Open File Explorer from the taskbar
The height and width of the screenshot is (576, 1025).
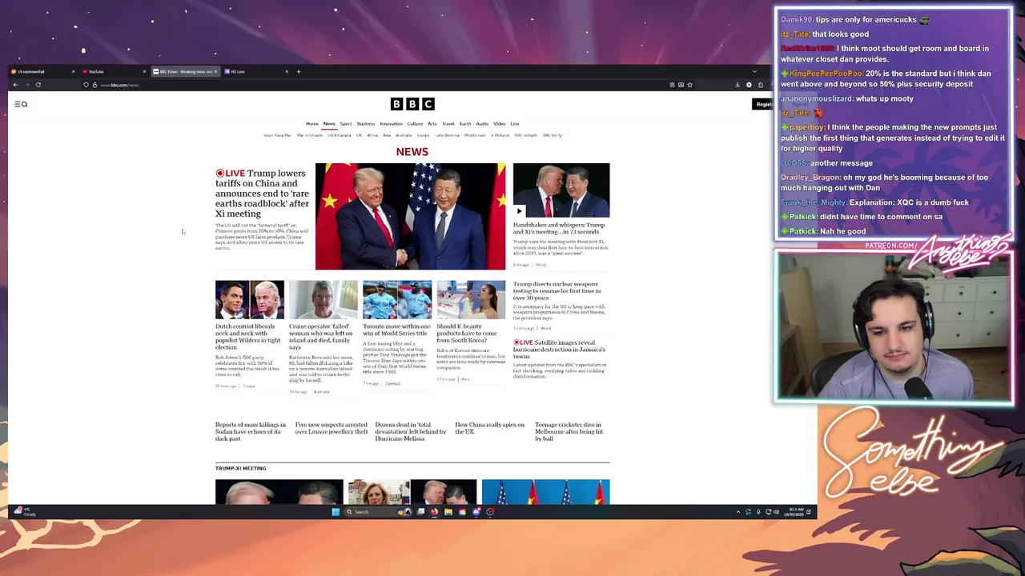[448, 512]
